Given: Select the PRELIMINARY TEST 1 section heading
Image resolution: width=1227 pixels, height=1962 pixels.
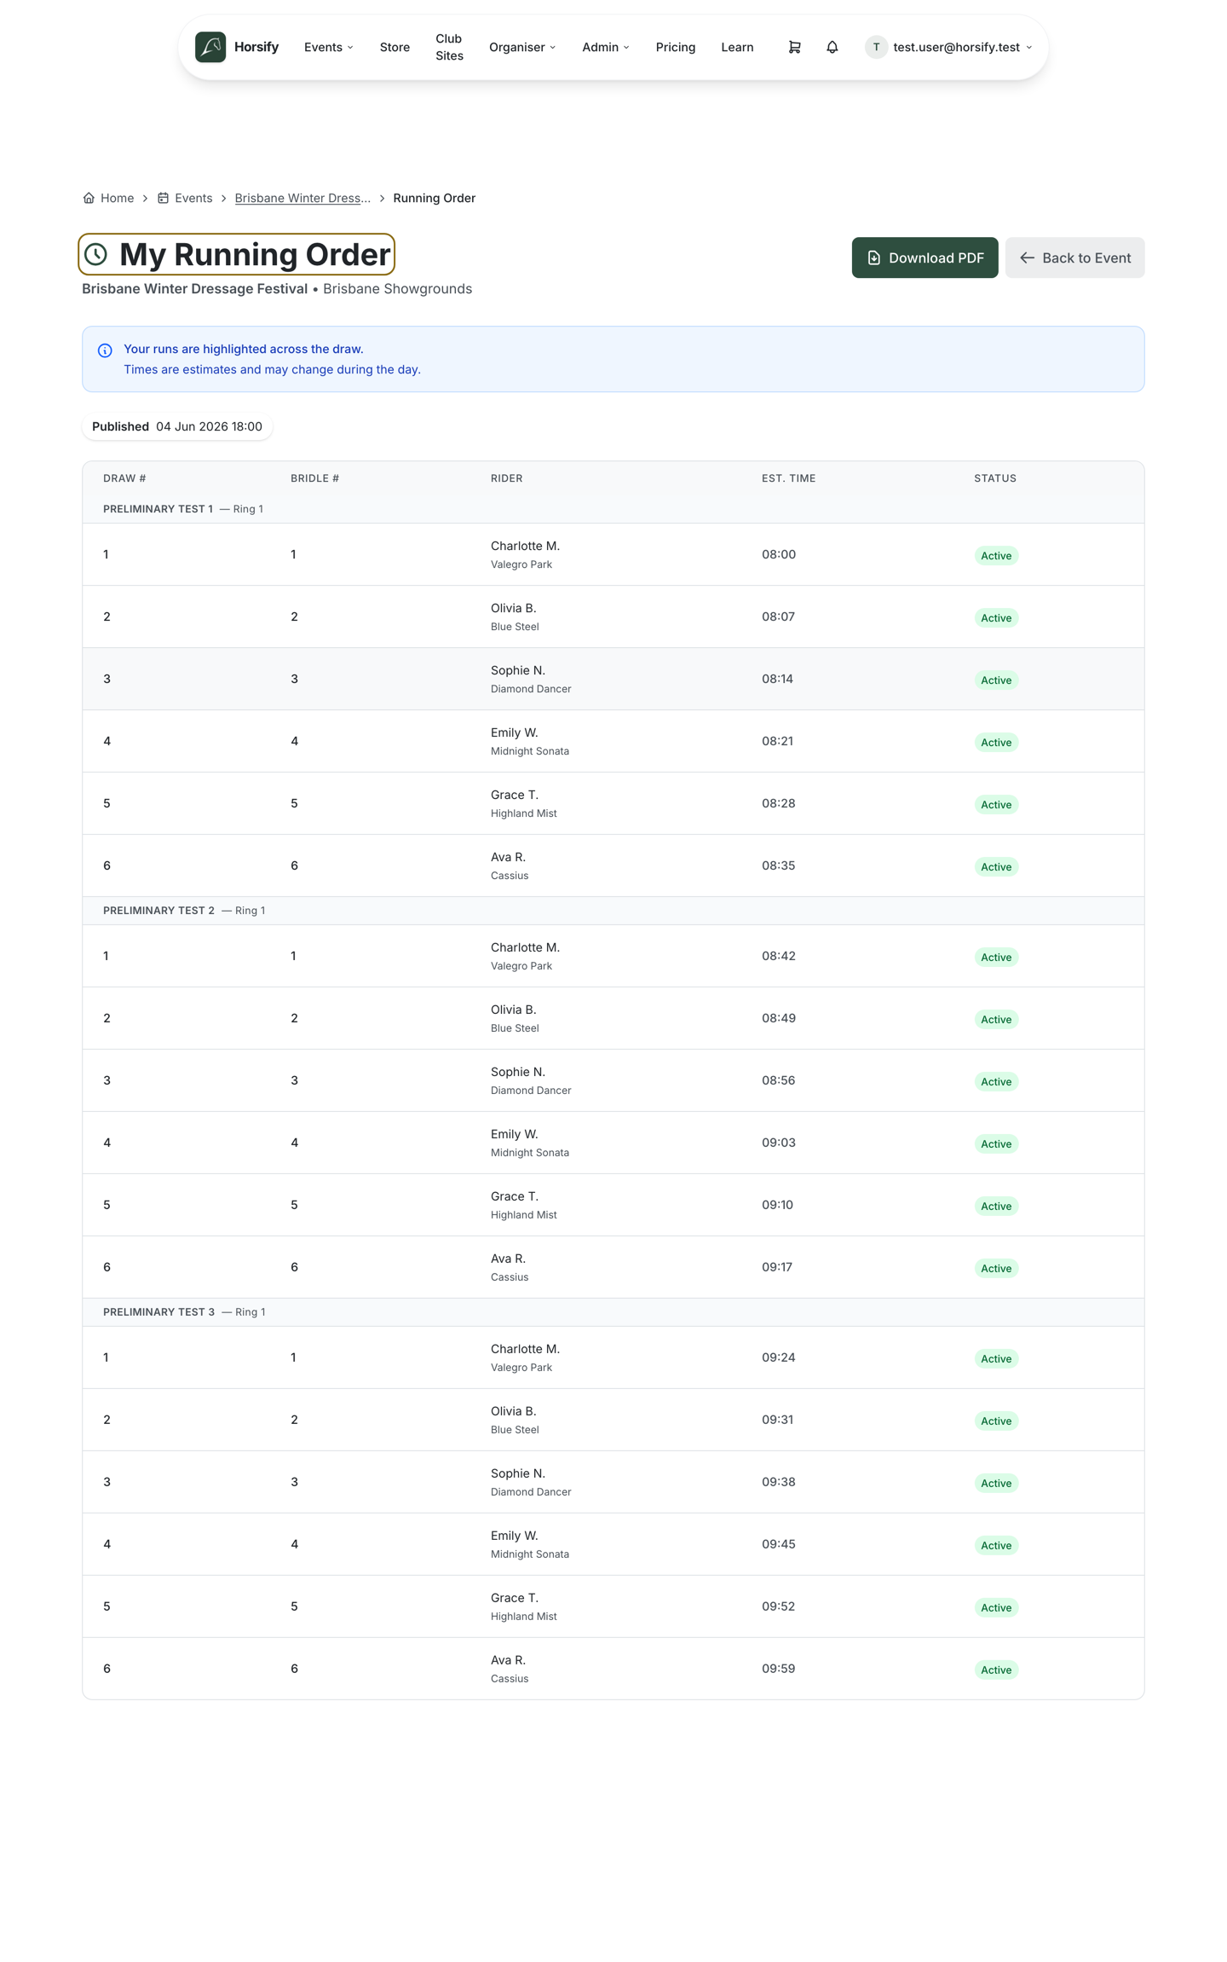Looking at the screenshot, I should point(158,509).
